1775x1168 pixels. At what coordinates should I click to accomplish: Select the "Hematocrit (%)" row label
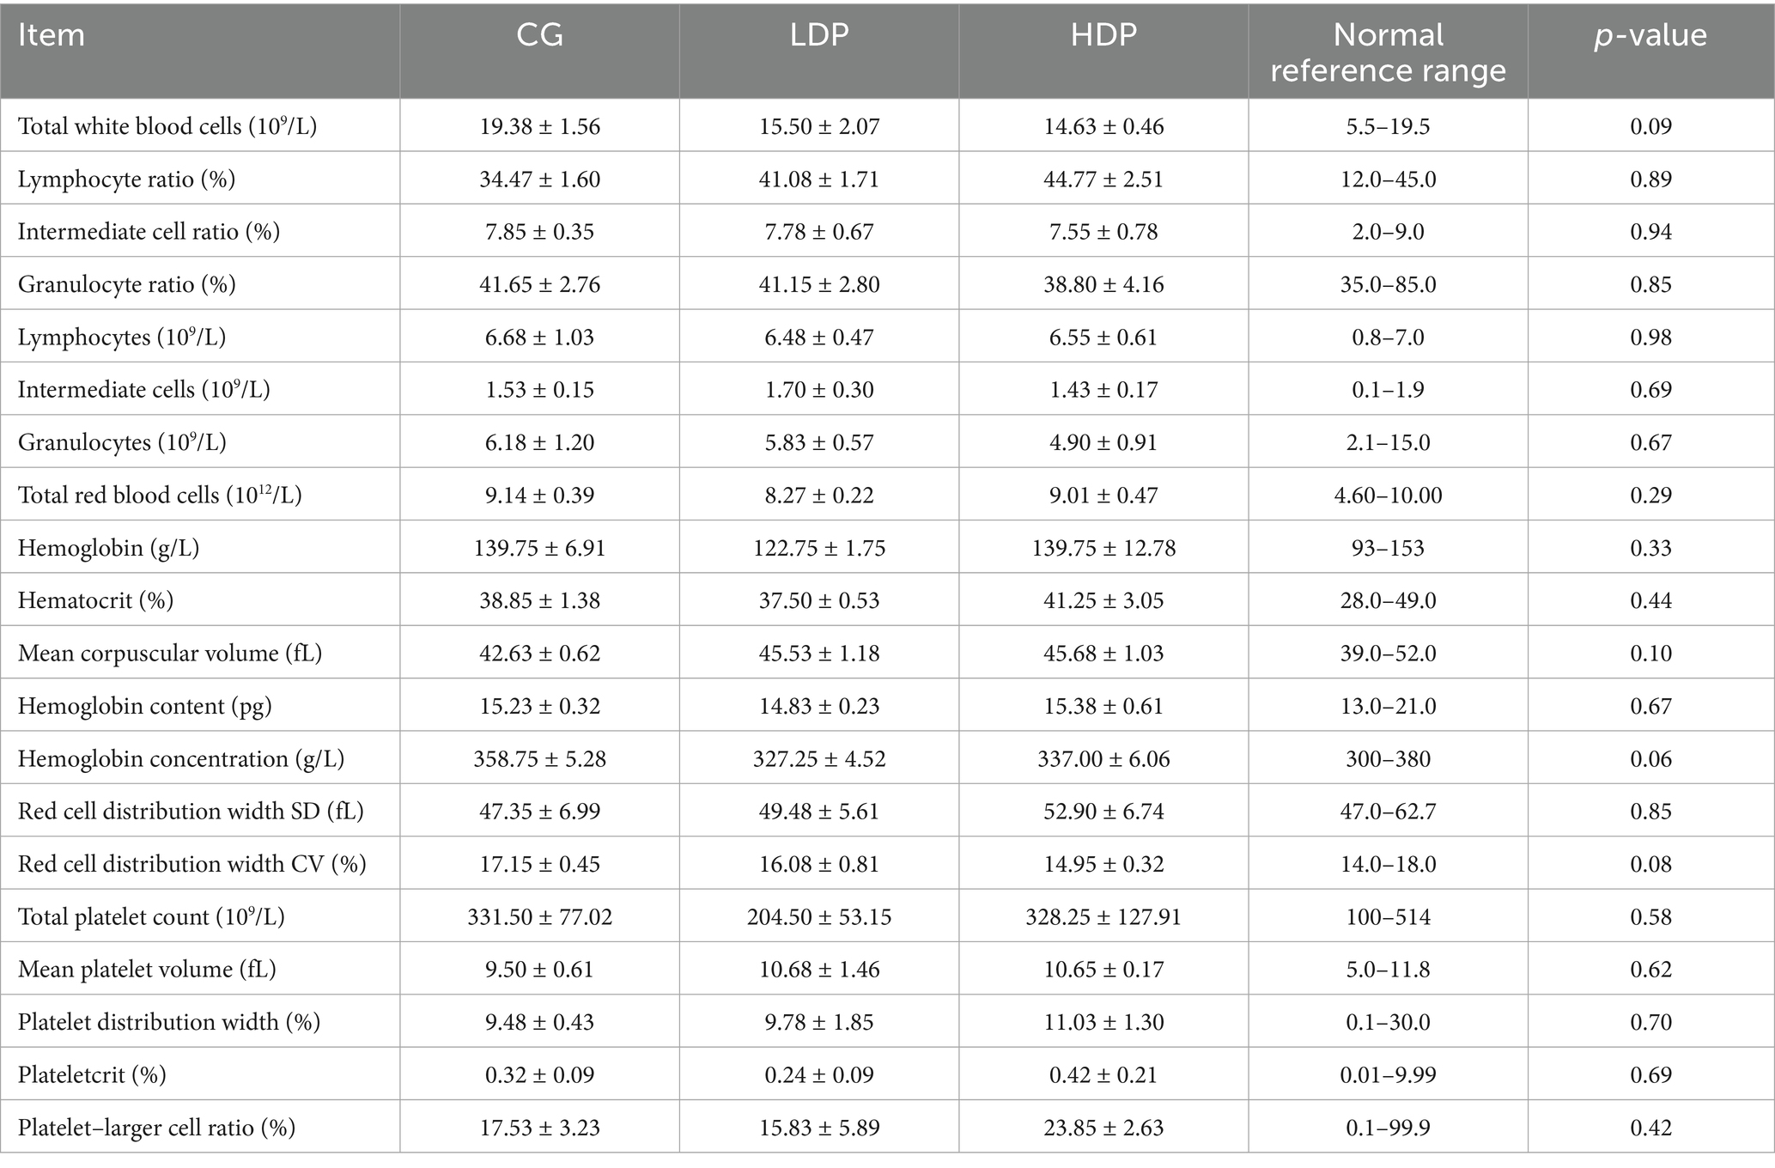[x=95, y=600]
